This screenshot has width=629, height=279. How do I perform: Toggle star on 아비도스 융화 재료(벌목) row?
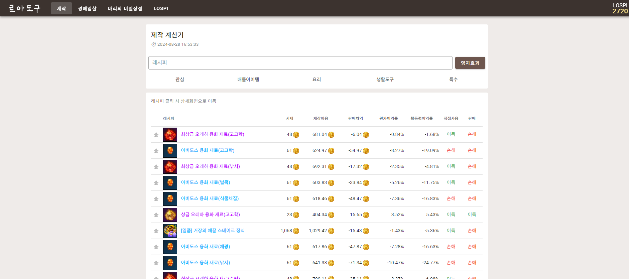pos(156,183)
